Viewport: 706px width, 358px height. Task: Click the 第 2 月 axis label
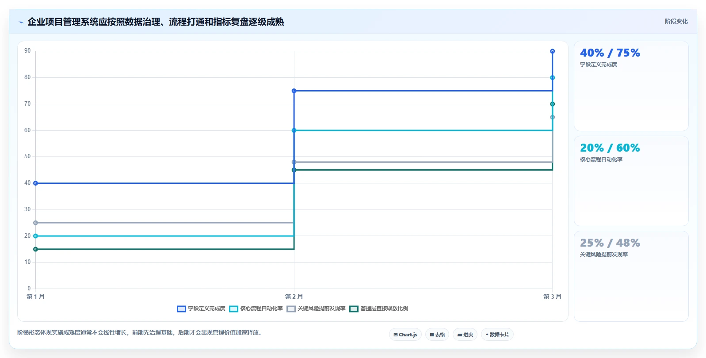pos(294,297)
